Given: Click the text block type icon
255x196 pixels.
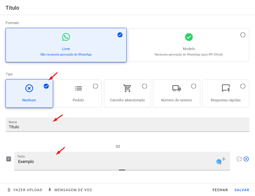Looking at the screenshot, I should coord(9,159).
